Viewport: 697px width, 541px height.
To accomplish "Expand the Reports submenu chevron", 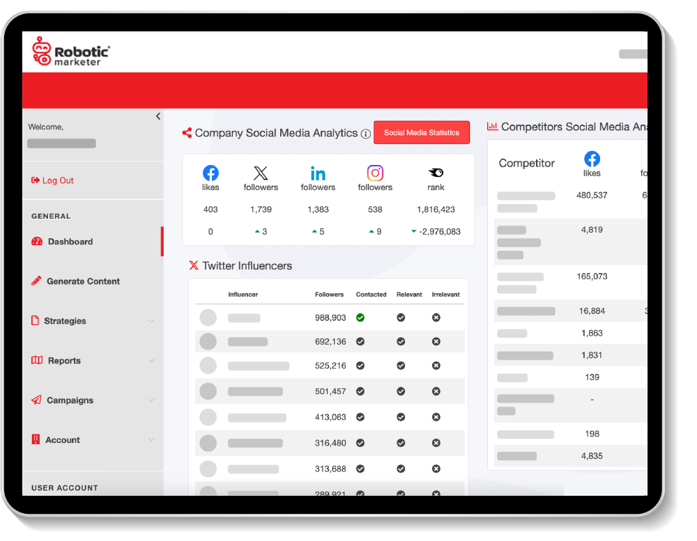I will tap(151, 361).
